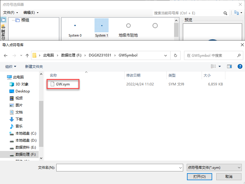Open the file type filter dropdown
245x184 pixels.
pos(214,168)
